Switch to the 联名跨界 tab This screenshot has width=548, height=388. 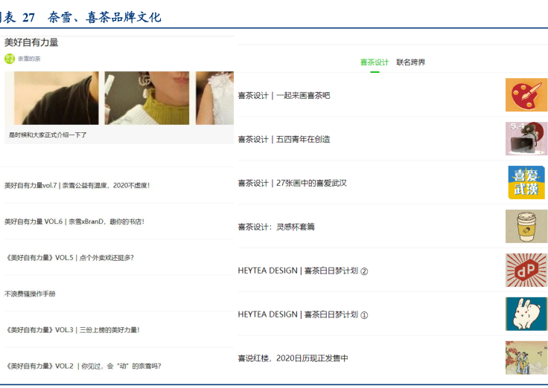(x=411, y=62)
